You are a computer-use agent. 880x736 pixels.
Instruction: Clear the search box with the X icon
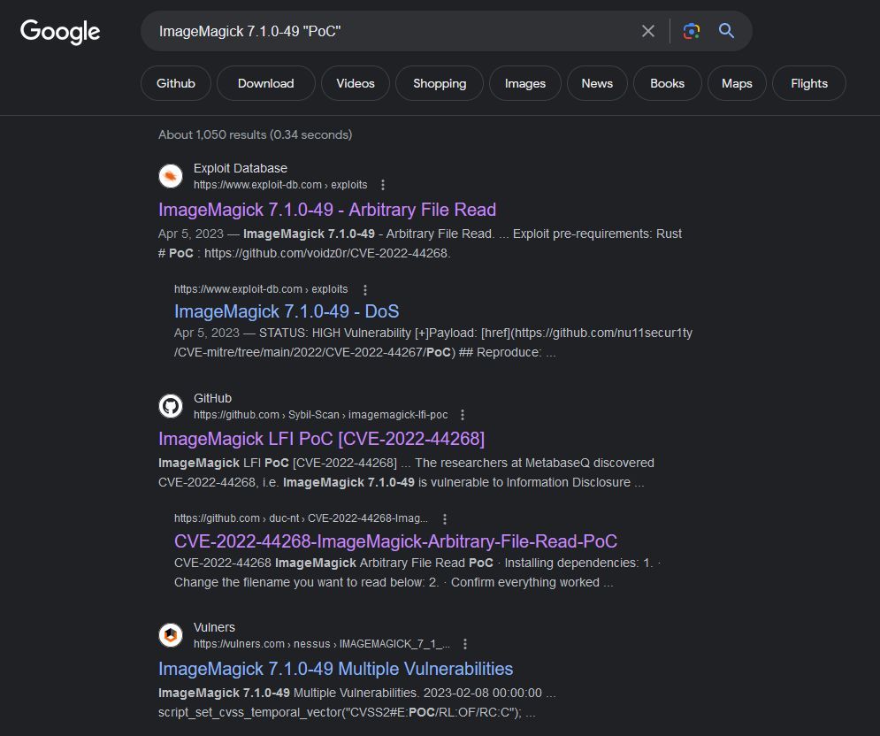[x=647, y=31]
